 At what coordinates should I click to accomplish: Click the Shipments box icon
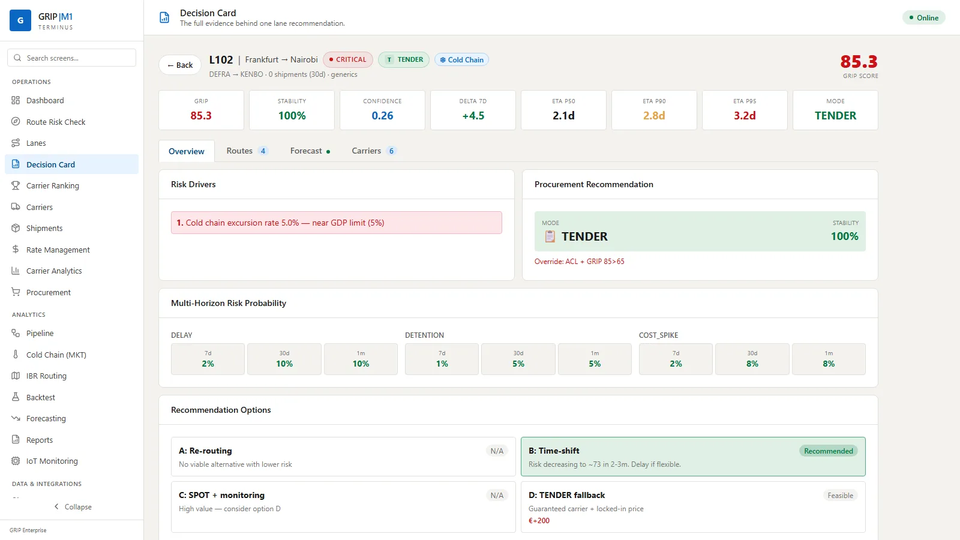[x=16, y=228]
